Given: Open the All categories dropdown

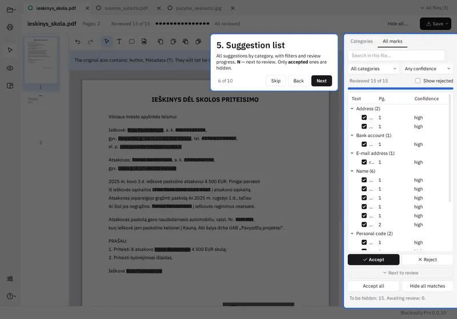Looking at the screenshot, I should [x=374, y=68].
